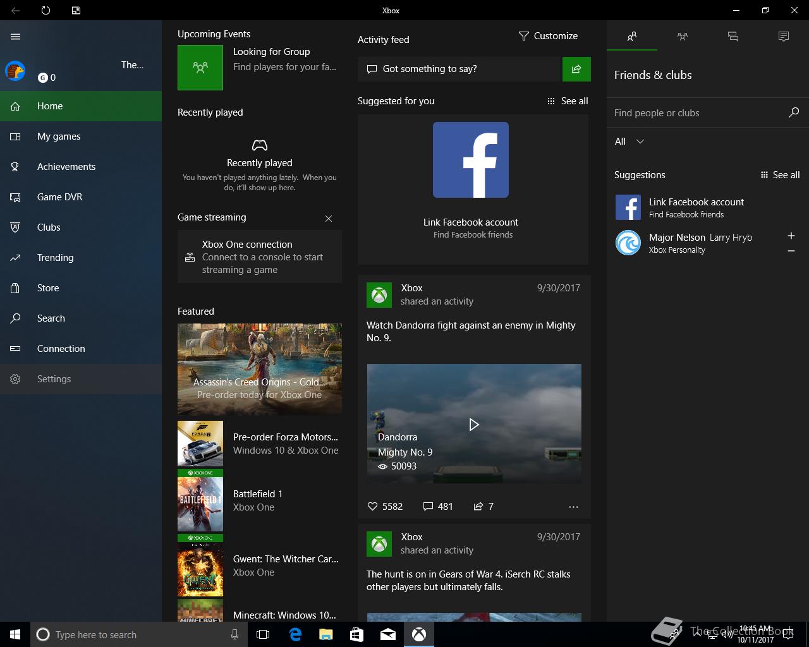Open Game DVR section
Image resolution: width=809 pixels, height=647 pixels.
81,197
